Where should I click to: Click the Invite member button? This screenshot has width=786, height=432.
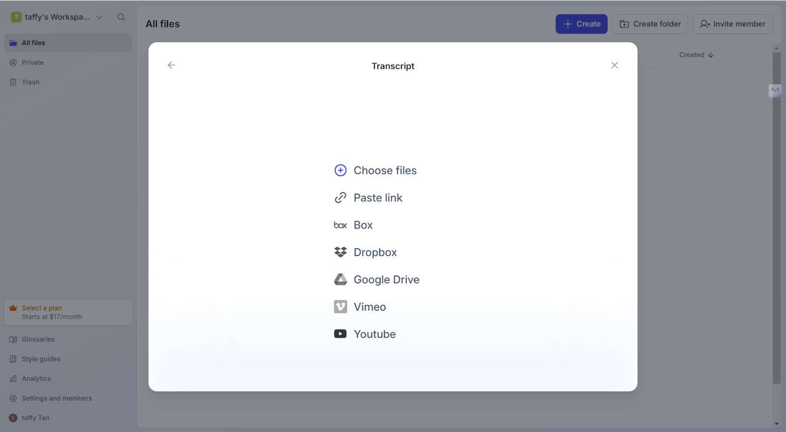(732, 24)
